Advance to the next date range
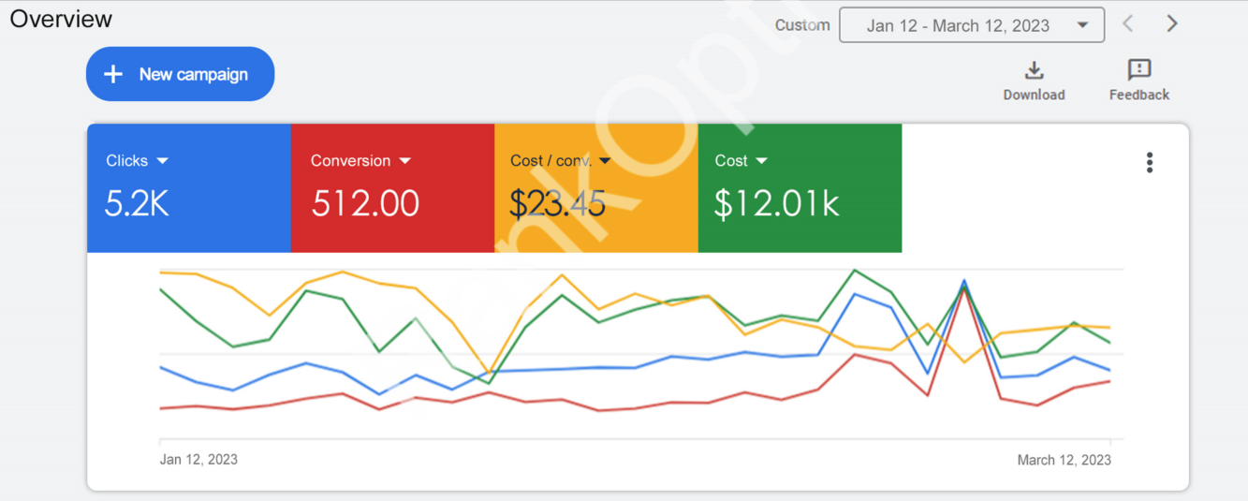The image size is (1248, 501). coord(1172,24)
